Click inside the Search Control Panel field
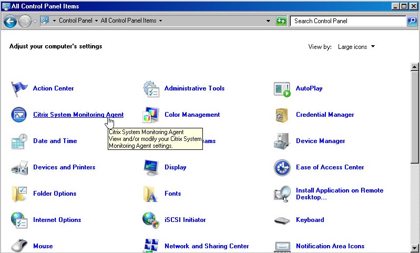 coord(347,21)
